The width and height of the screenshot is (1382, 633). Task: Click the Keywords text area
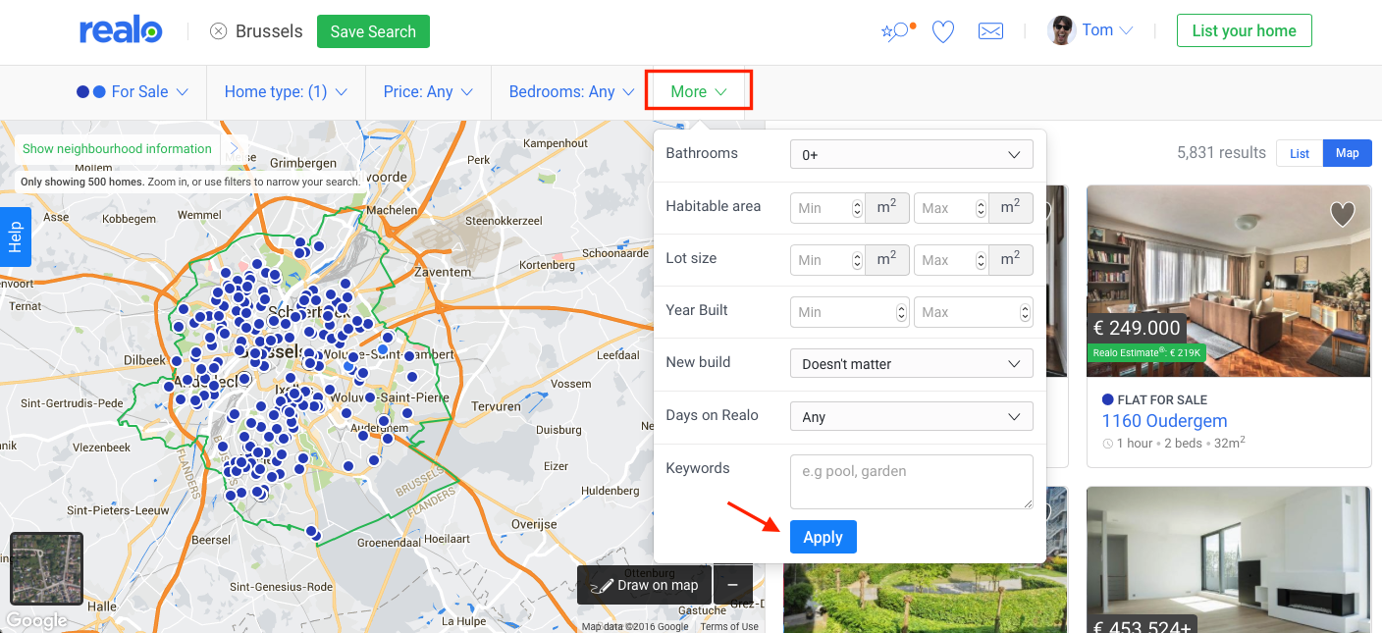(912, 482)
